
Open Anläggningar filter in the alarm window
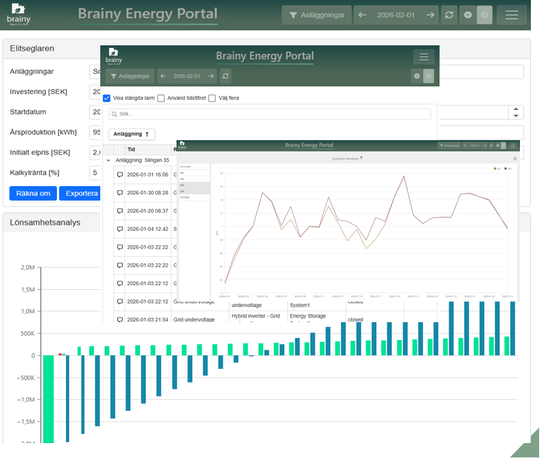[x=130, y=76]
